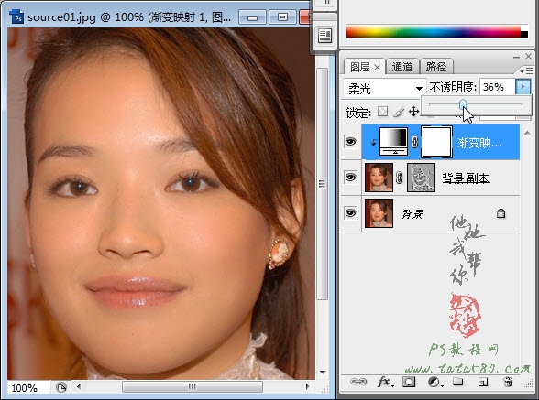Hide the 背景 副本 layer

click(x=350, y=178)
